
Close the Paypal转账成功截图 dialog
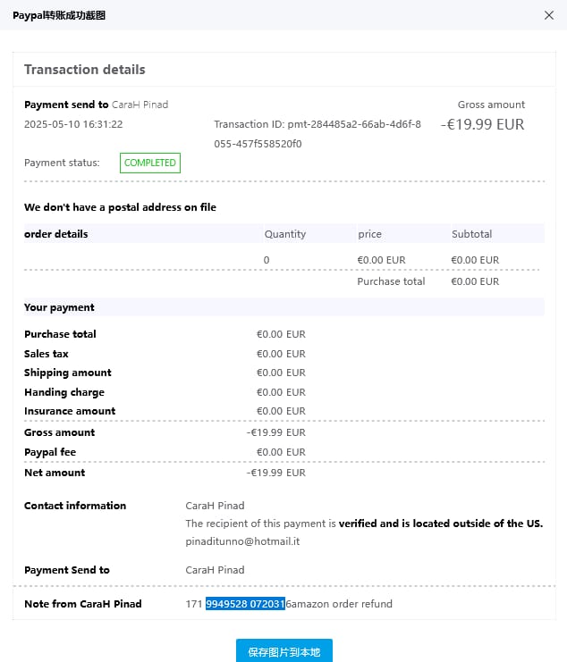[549, 14]
